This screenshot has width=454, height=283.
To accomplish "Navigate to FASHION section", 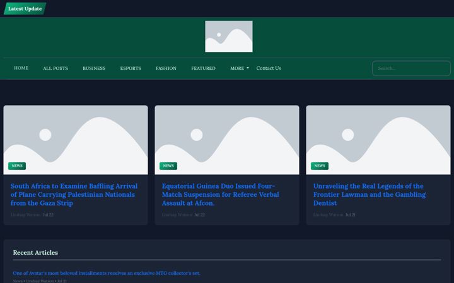I will click(166, 68).
